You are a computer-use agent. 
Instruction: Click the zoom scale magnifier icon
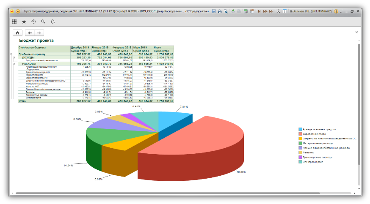tap(278, 11)
